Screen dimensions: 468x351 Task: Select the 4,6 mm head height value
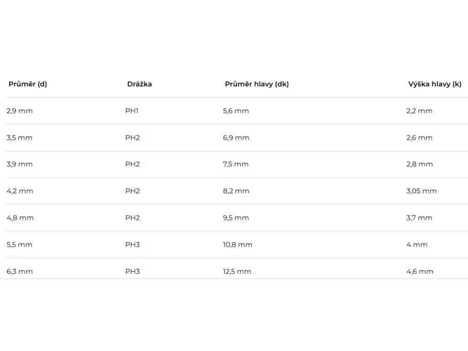(420, 271)
